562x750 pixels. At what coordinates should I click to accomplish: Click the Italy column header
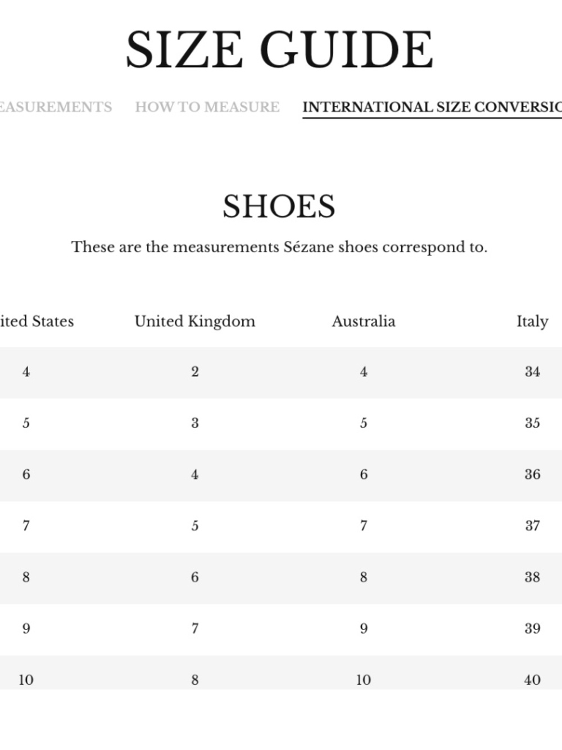[532, 321]
